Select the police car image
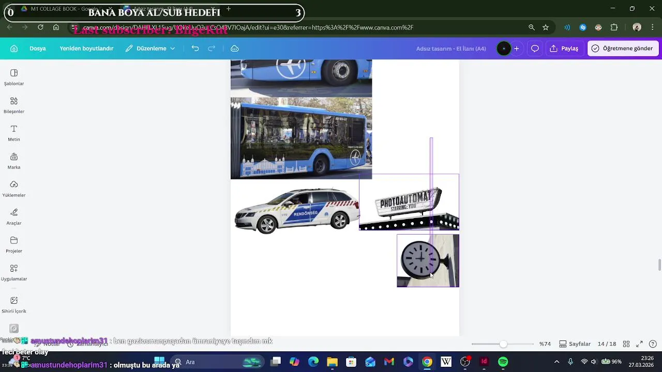662x372 pixels. [x=297, y=211]
